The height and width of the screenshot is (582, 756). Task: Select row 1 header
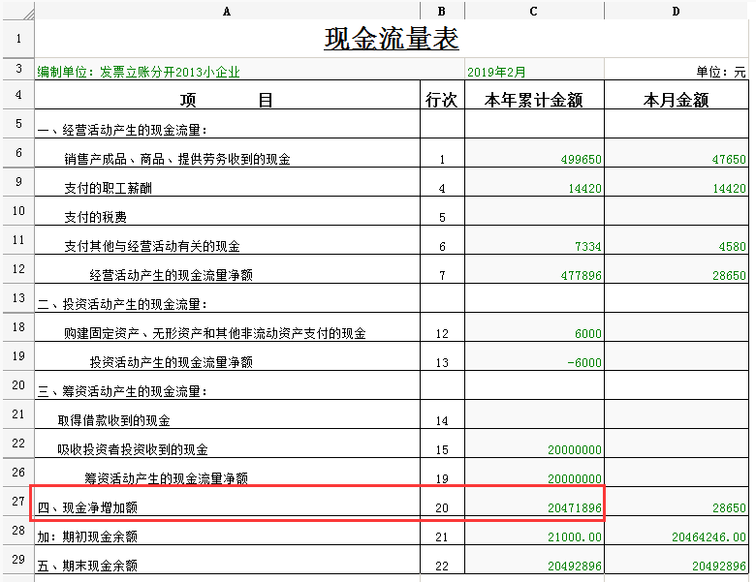click(x=16, y=40)
